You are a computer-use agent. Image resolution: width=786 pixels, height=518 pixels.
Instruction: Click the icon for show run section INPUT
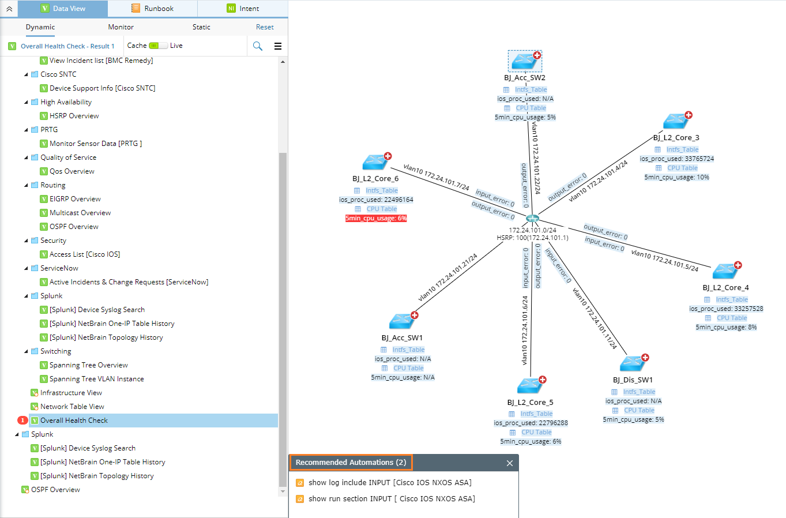[300, 499]
